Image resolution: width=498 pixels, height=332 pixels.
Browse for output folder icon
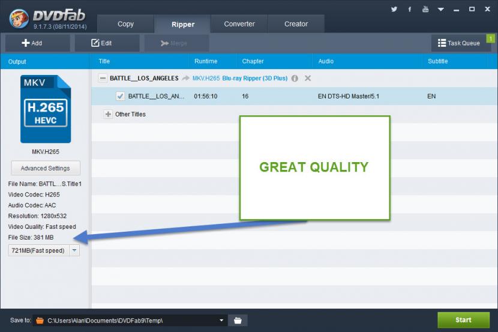238,320
